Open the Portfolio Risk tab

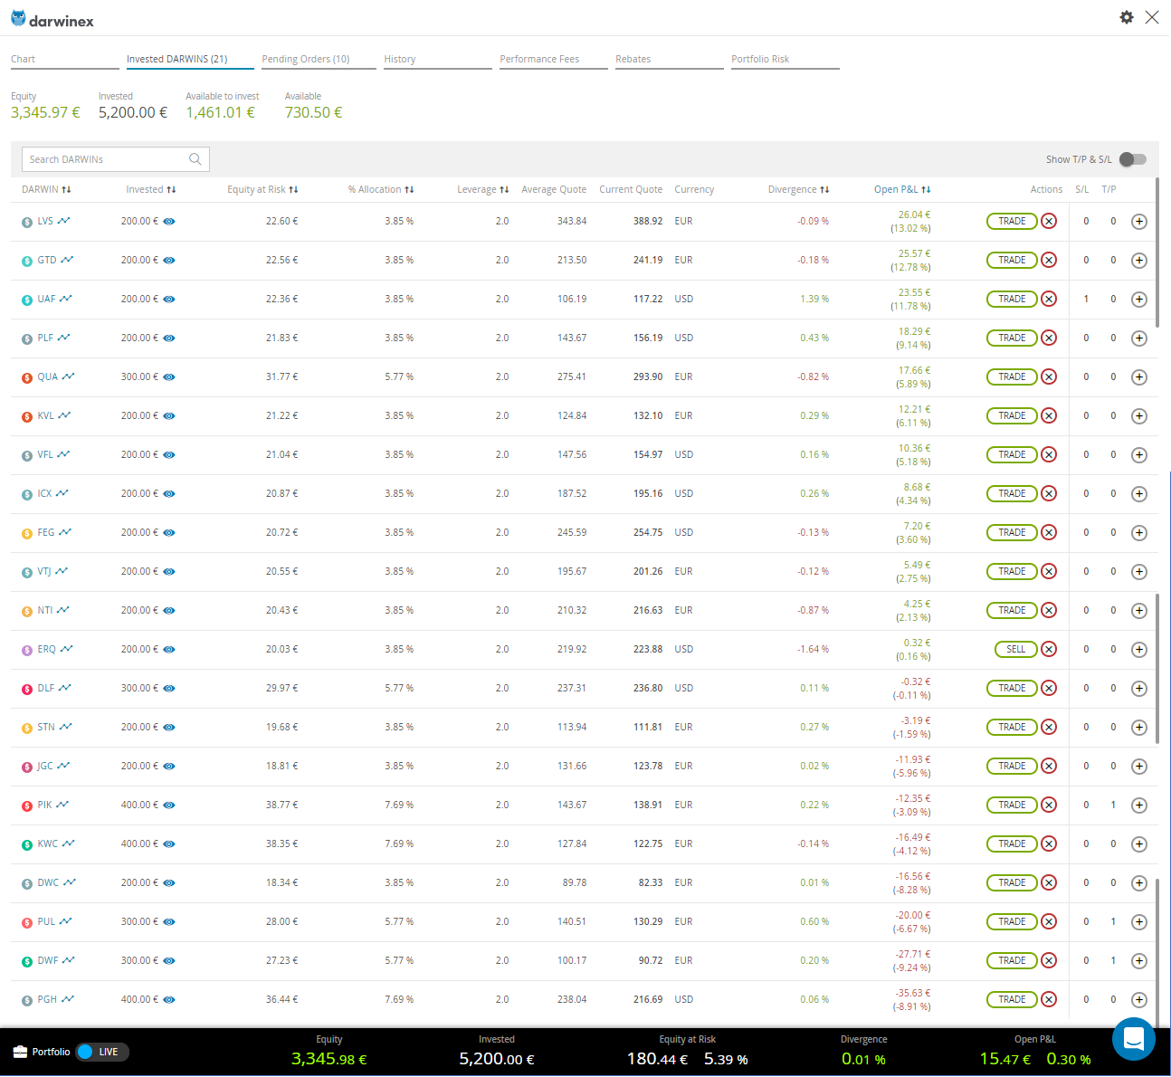[785, 60]
